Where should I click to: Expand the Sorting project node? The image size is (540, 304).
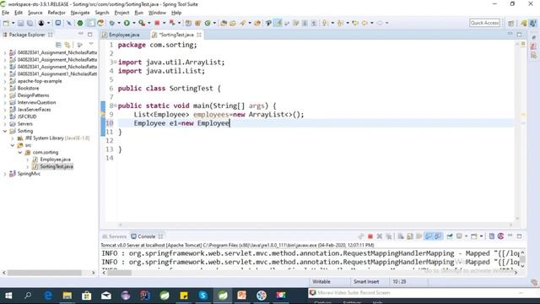click(x=5, y=131)
